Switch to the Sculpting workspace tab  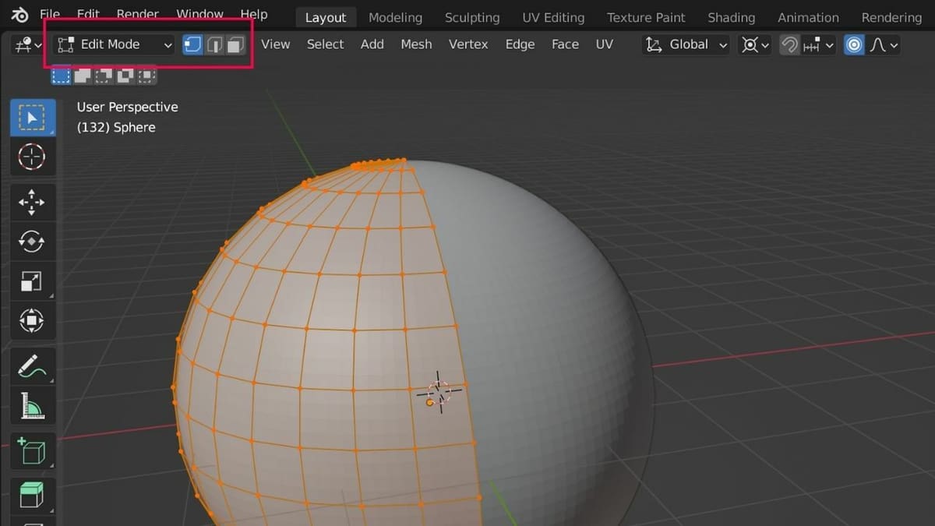point(472,17)
